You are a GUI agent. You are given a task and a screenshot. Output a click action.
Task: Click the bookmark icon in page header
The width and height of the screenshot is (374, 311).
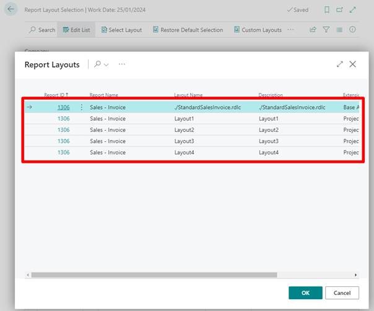click(327, 10)
